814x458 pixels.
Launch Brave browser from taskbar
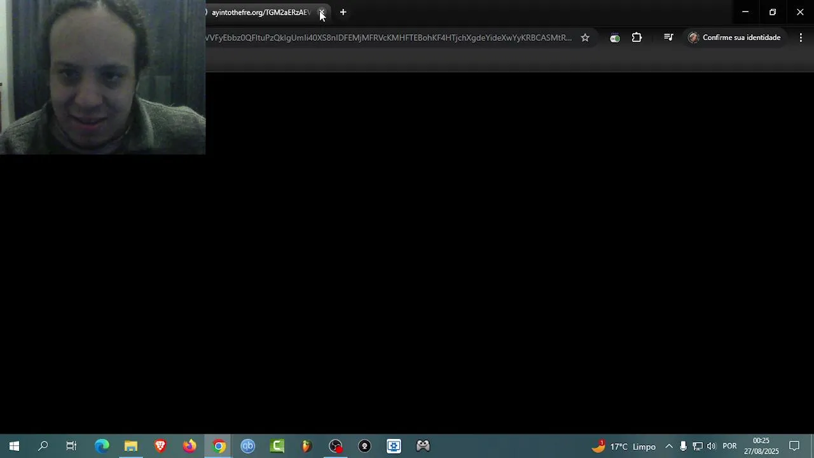coord(160,446)
